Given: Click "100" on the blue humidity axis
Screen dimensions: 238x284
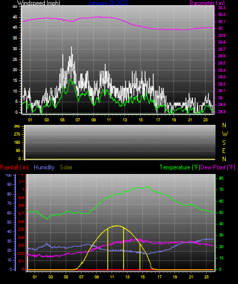Looking at the screenshot, I should click(9, 176).
